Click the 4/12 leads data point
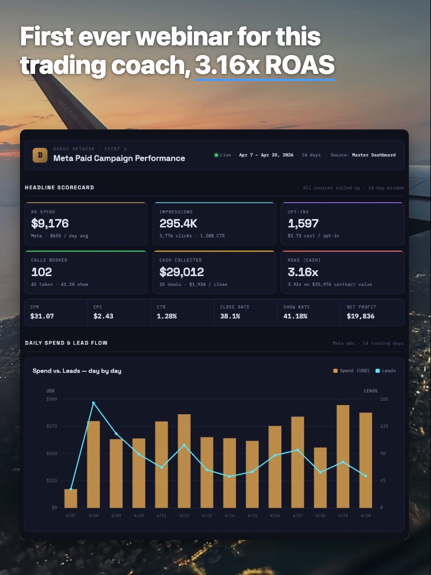Screen dimensions: 431x575 184,445
